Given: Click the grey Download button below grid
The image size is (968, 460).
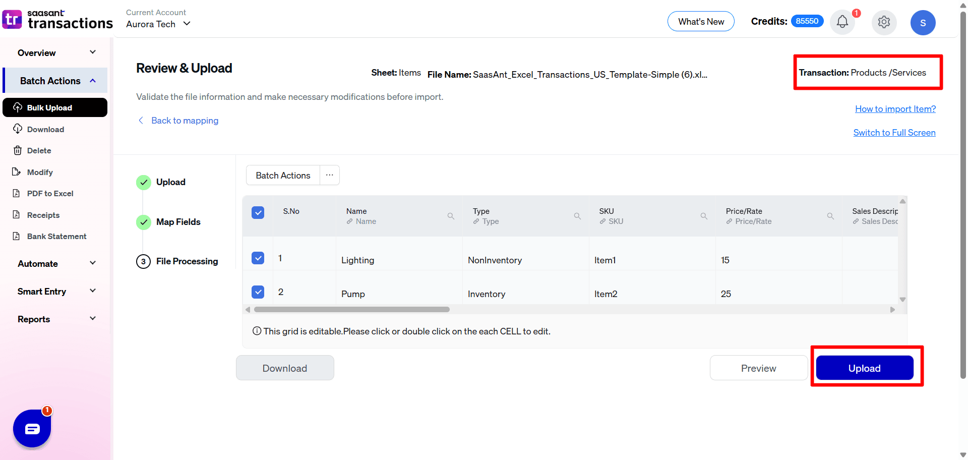Looking at the screenshot, I should (x=285, y=368).
